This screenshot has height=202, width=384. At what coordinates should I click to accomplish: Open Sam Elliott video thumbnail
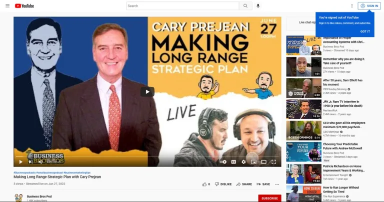[303, 88]
